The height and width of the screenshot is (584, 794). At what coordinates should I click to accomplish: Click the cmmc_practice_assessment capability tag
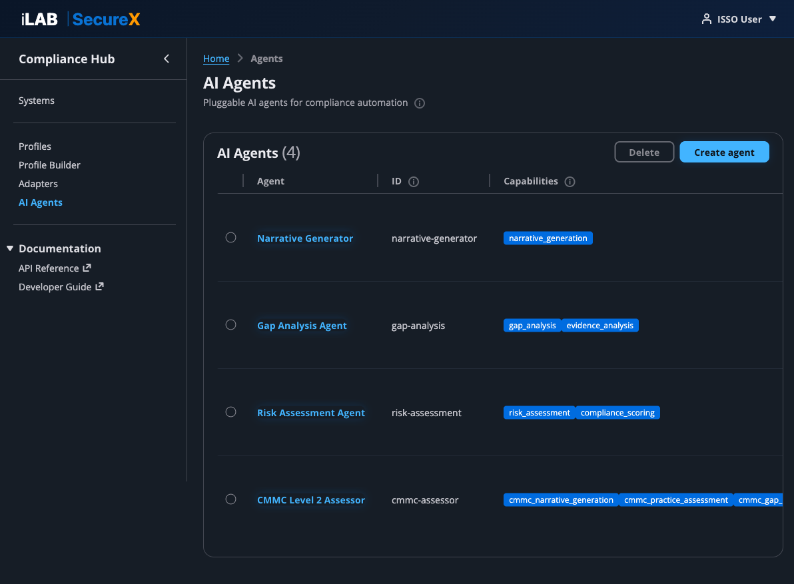click(676, 500)
